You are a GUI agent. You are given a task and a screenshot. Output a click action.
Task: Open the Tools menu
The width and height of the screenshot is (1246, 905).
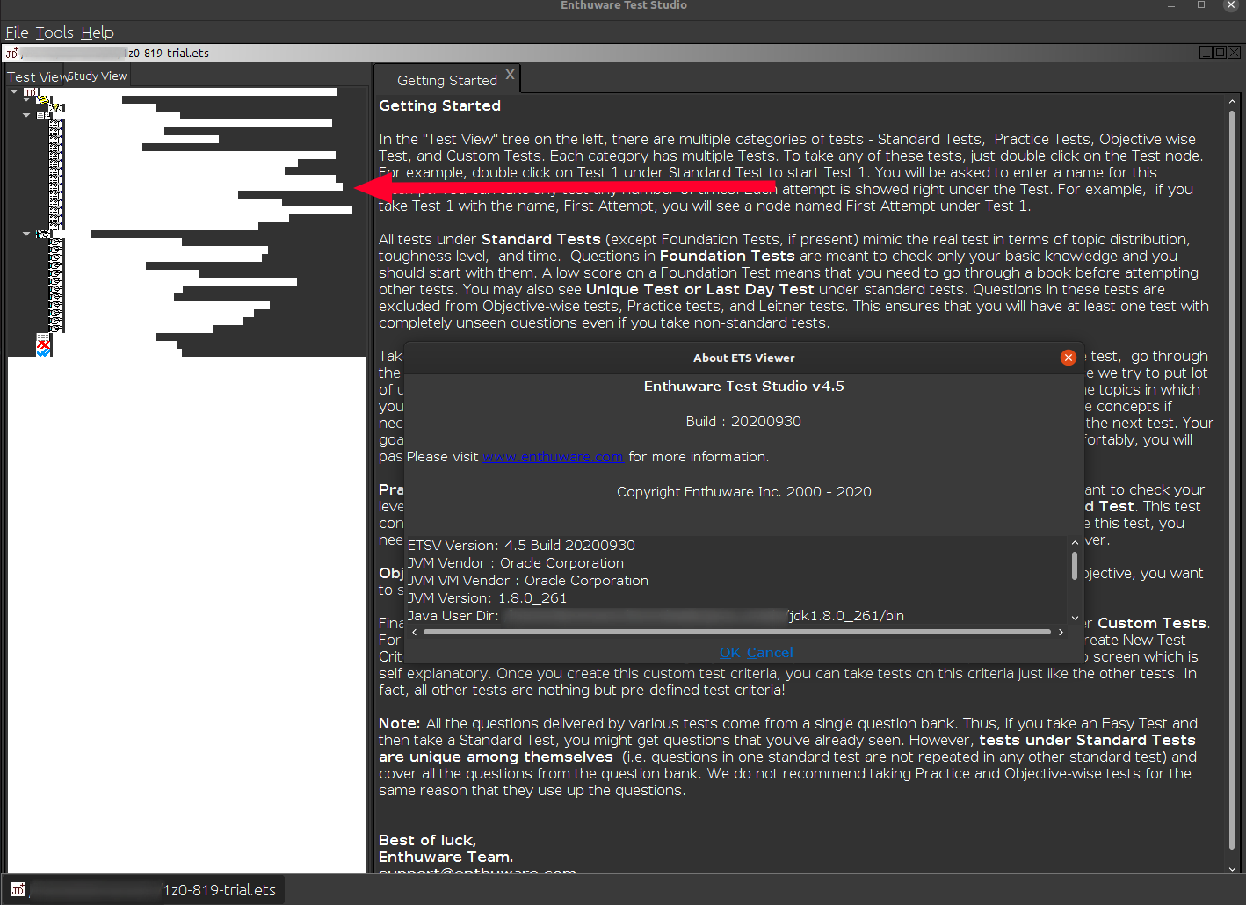click(x=54, y=33)
